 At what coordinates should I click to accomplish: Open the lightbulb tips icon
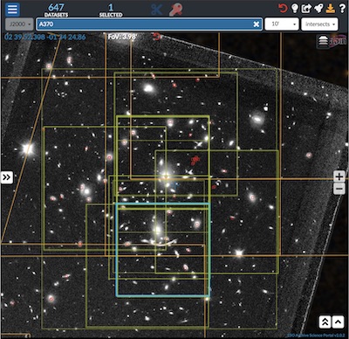click(x=295, y=9)
